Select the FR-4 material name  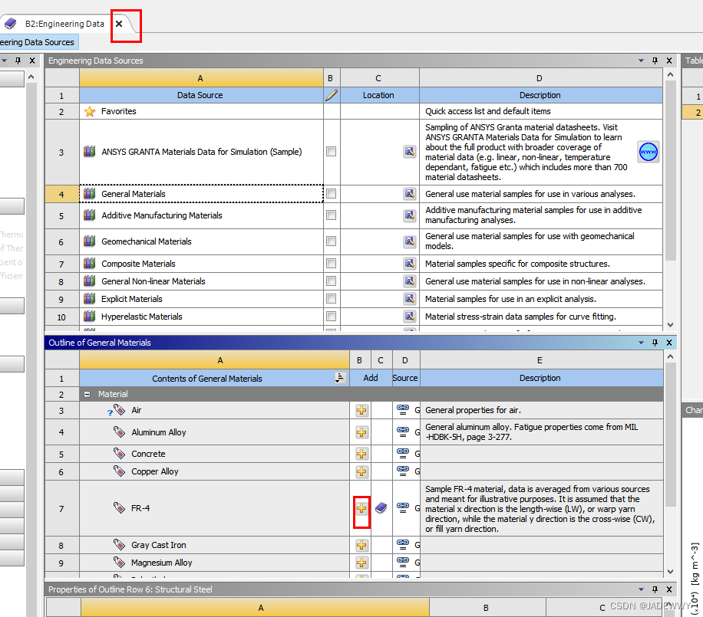click(140, 508)
